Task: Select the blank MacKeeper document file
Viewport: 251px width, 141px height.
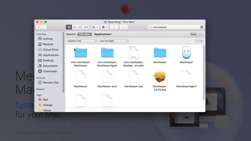Action: pos(81,77)
